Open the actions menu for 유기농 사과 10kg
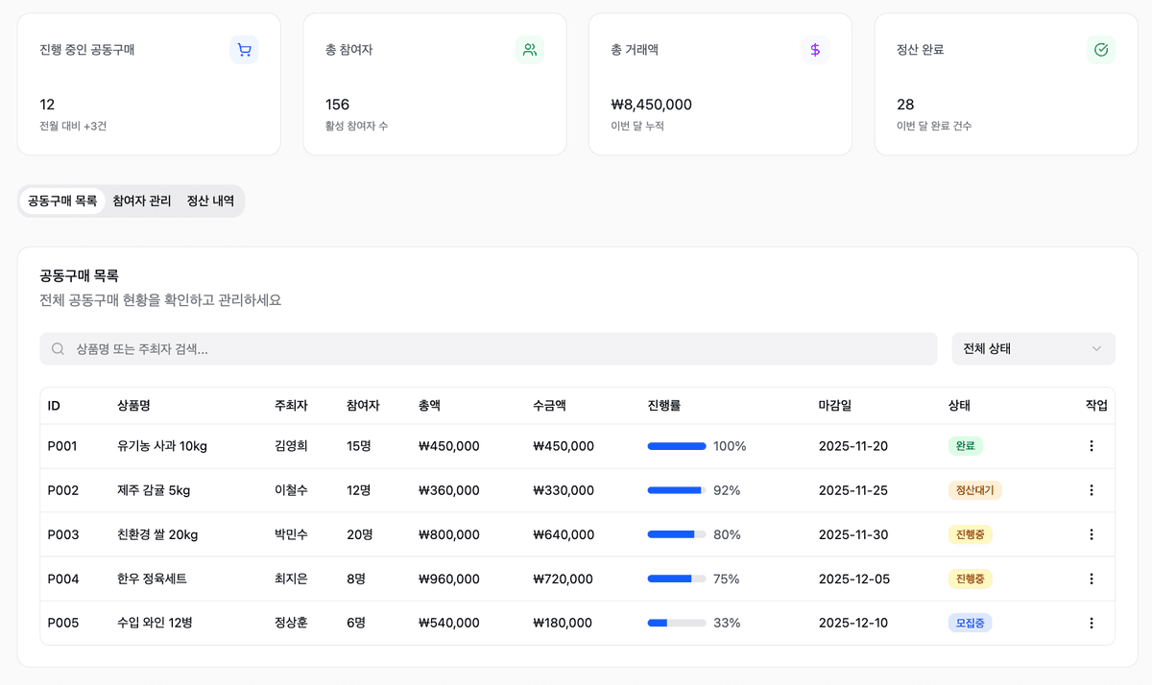 point(1092,445)
